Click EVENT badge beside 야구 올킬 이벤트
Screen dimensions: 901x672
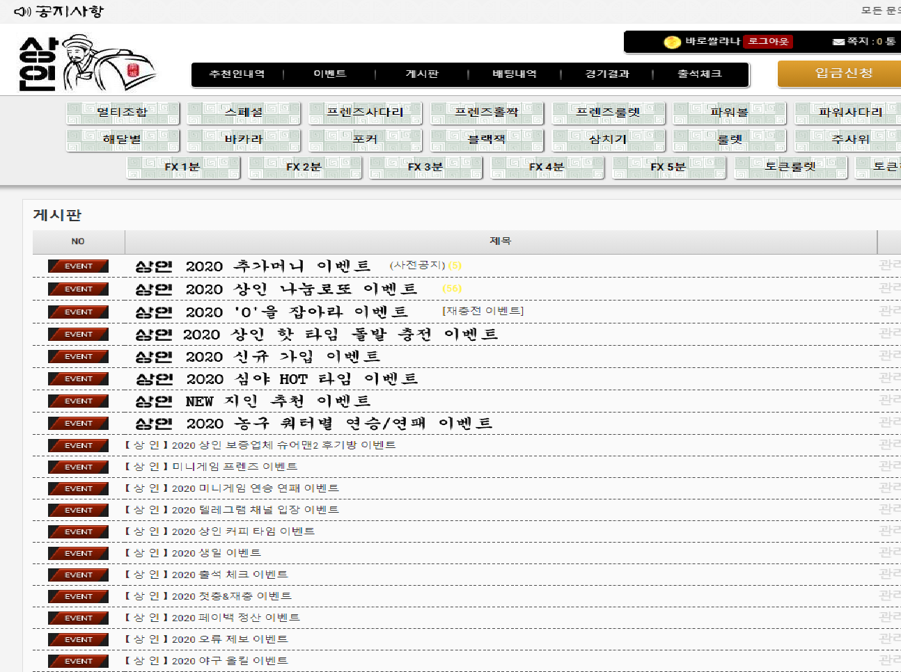click(78, 662)
